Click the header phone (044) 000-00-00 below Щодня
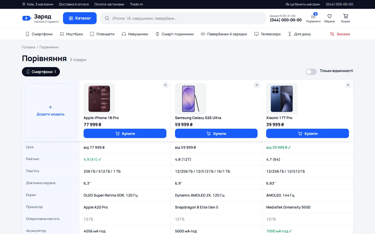The height and width of the screenshot is (234, 375). point(286,20)
